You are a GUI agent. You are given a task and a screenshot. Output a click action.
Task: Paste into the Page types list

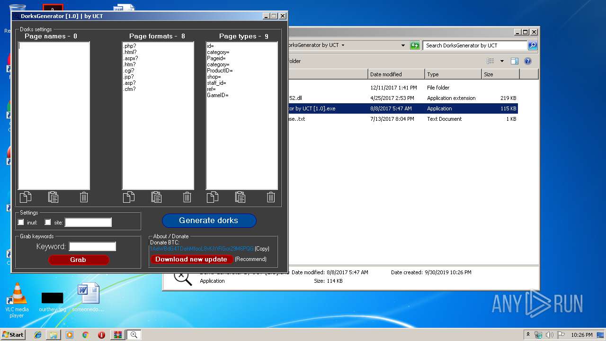(241, 197)
